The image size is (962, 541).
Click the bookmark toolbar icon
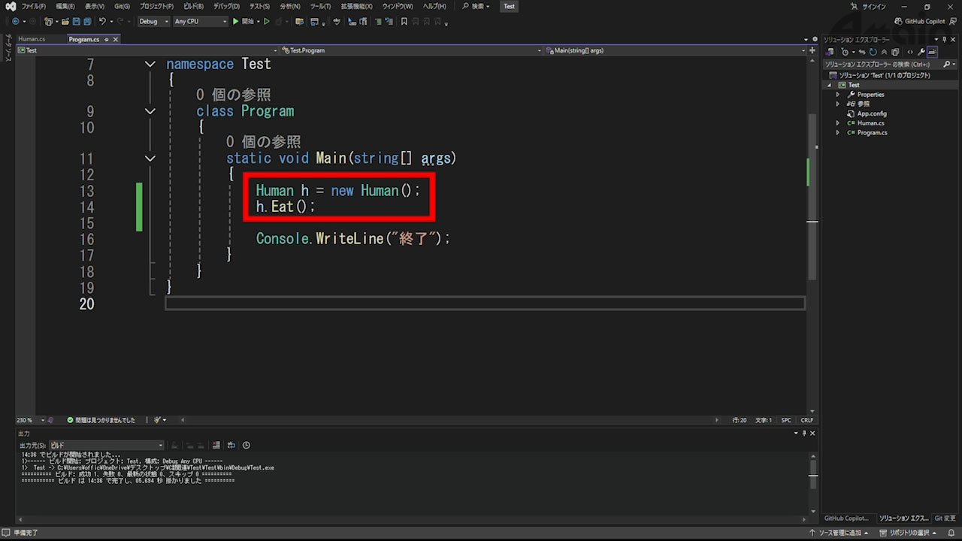click(x=404, y=21)
